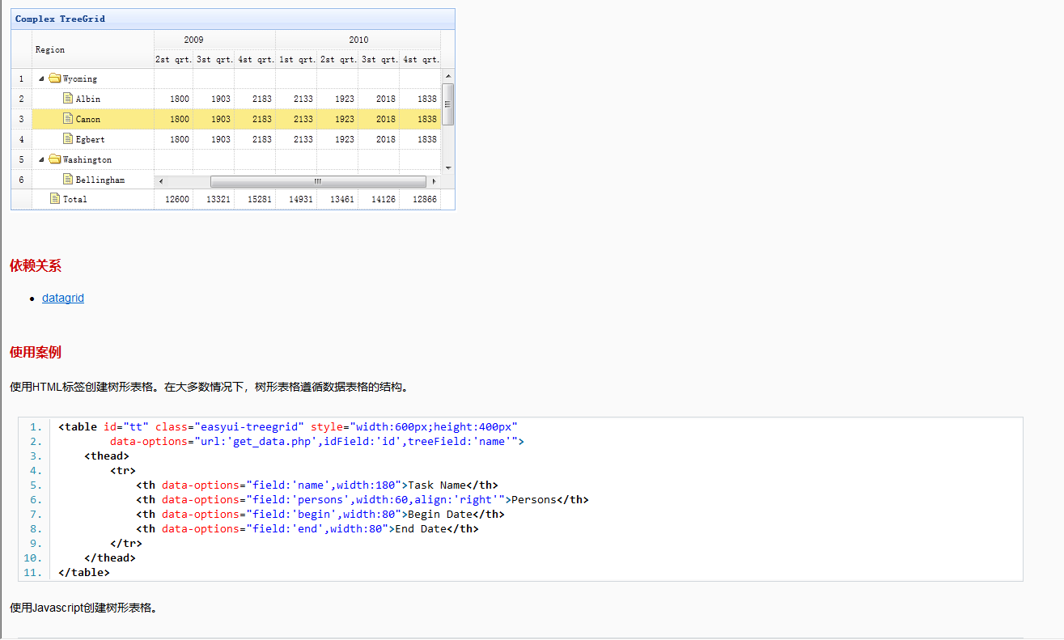Click the Complex TreeGrid panel title

click(60, 19)
